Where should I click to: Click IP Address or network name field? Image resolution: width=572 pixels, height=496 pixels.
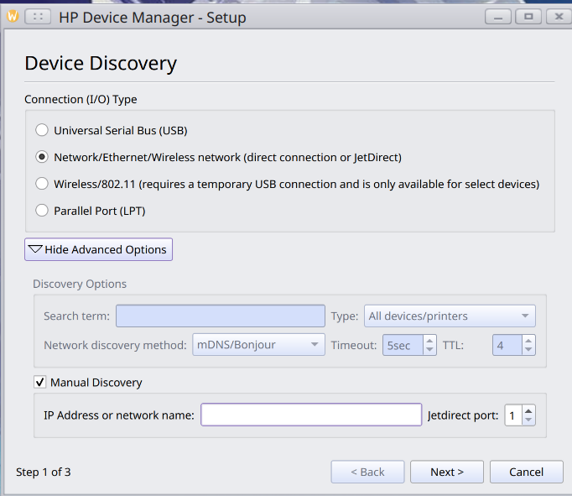pyautogui.click(x=311, y=415)
